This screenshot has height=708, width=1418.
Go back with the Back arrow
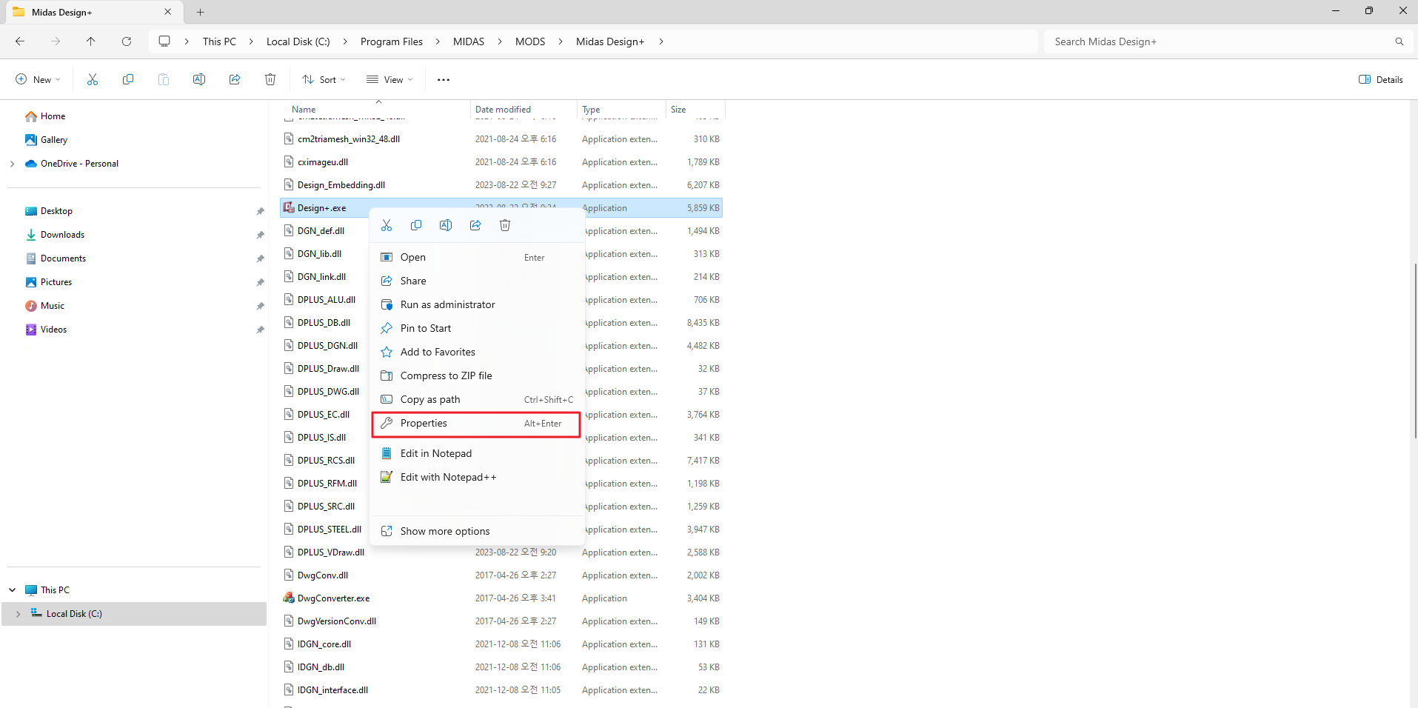pos(20,41)
